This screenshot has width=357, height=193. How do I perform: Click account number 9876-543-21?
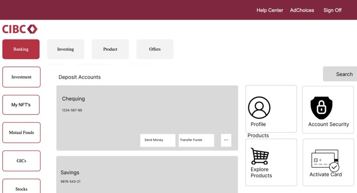pyautogui.click(x=70, y=181)
